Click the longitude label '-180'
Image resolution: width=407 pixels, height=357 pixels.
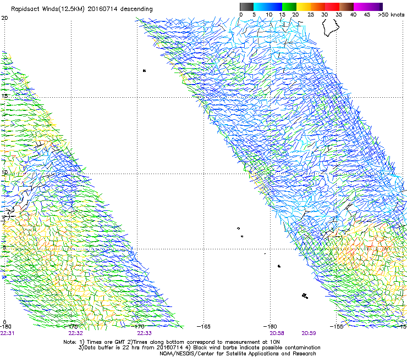coord(5,326)
